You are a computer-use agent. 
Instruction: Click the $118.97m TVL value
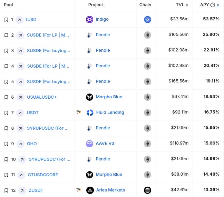coord(179,143)
